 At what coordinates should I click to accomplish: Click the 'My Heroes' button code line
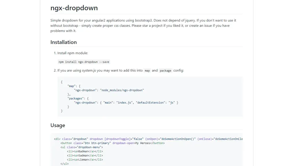(x=112, y=143)
